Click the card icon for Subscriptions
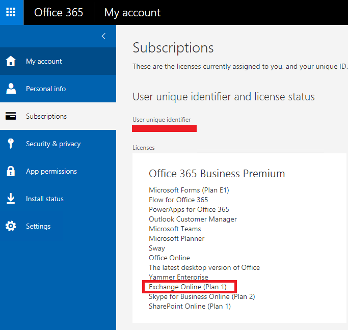Viewport: 348px width, 330px height. tap(11, 116)
